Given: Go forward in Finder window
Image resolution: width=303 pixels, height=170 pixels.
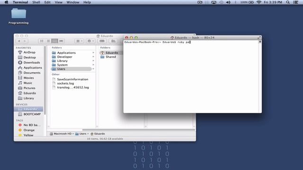Looking at the screenshot, I should (25, 41).
